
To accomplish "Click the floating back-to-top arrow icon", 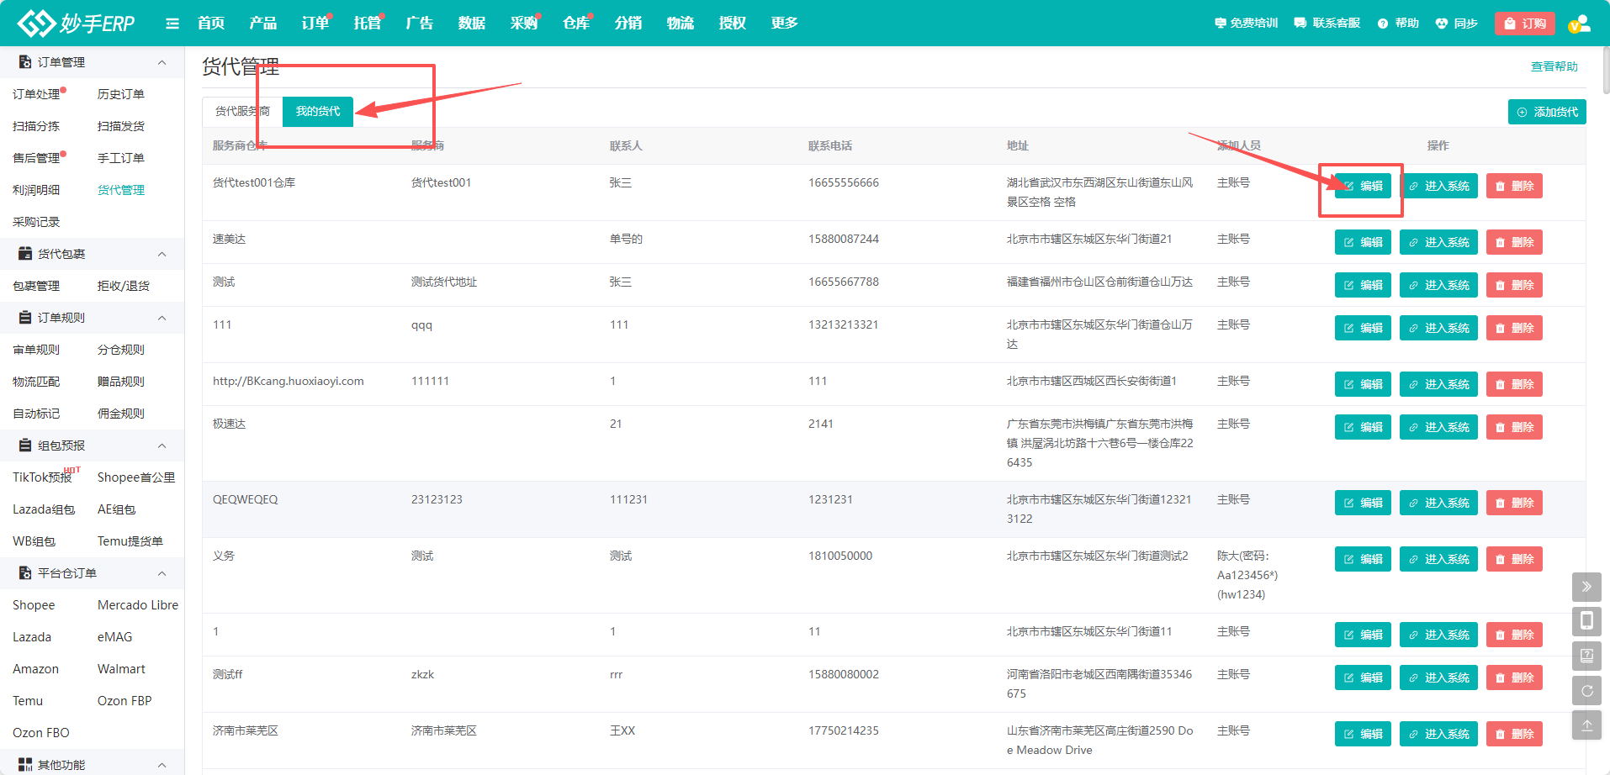I will [x=1586, y=725].
